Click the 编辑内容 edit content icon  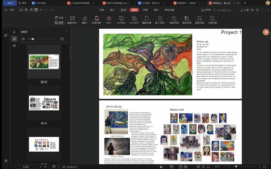tap(72, 19)
